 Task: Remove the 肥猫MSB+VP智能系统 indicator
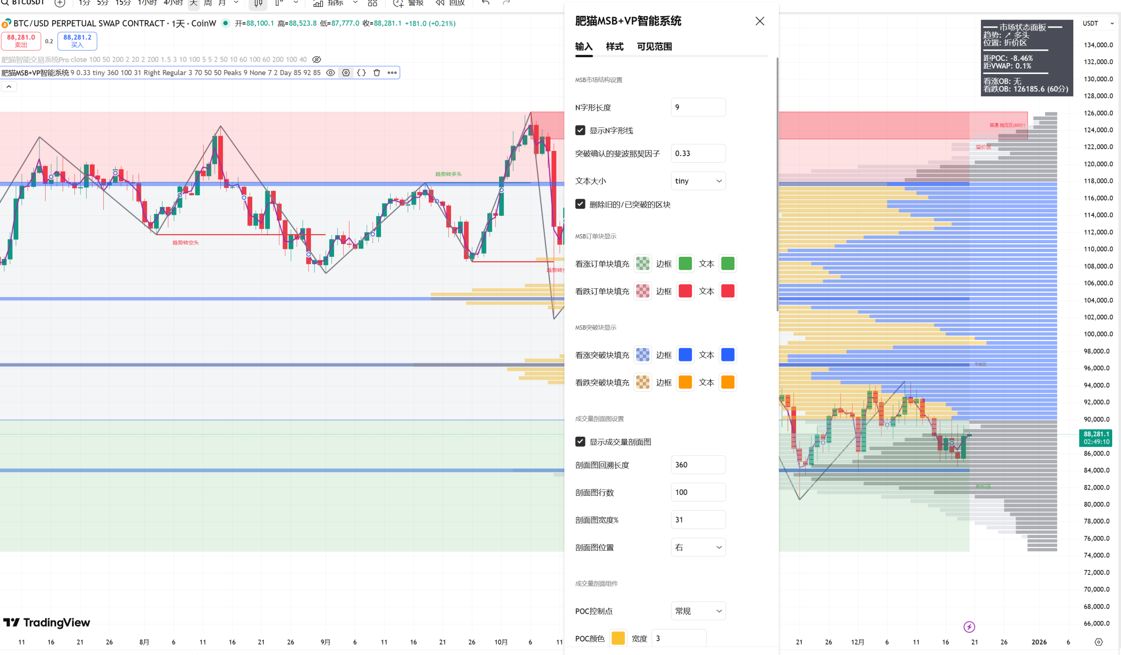tap(377, 73)
